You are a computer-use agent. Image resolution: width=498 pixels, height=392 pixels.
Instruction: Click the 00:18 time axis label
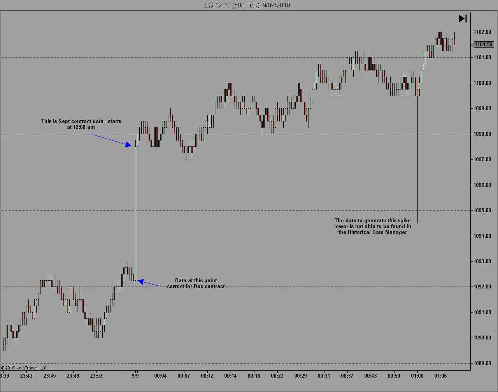254,376
